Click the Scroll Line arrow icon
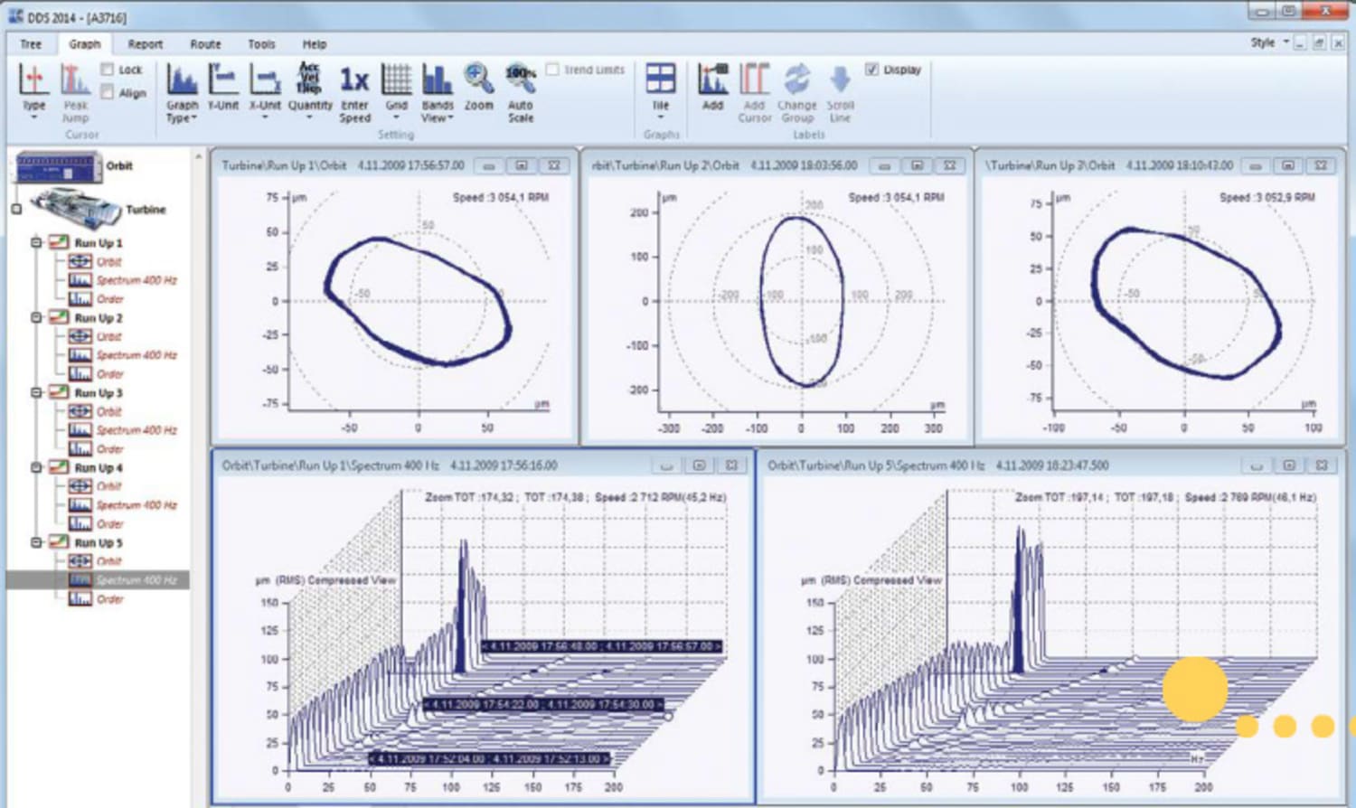The height and width of the screenshot is (808, 1356). point(840,80)
